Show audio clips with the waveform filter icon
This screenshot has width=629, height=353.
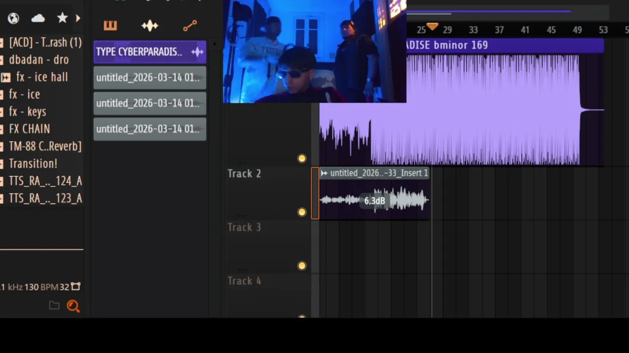tap(150, 25)
